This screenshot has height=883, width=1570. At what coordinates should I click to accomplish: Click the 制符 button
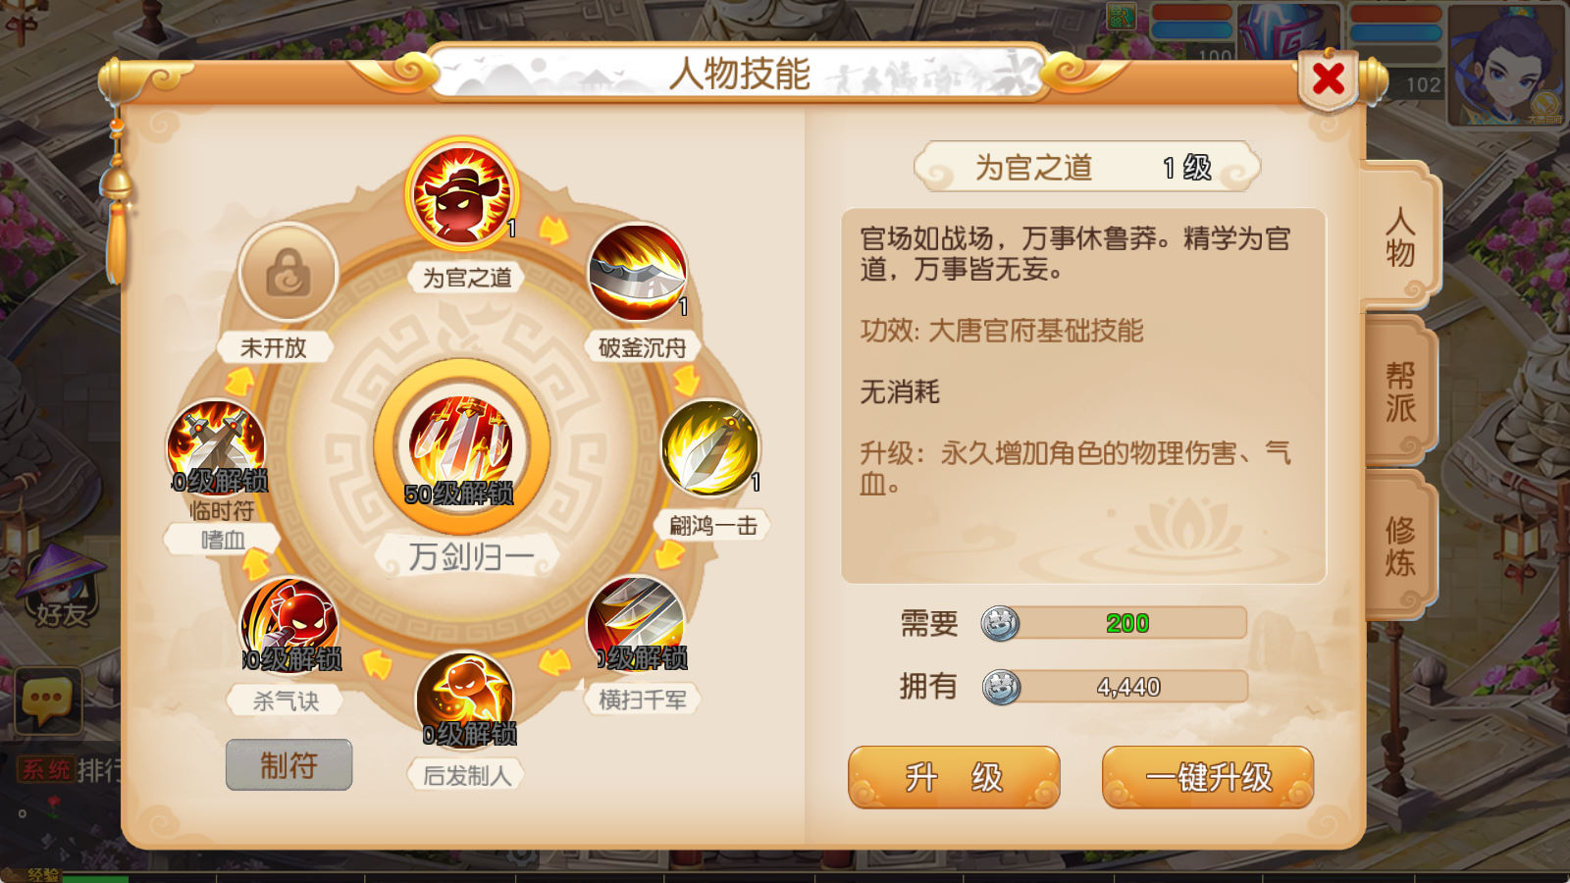click(288, 765)
